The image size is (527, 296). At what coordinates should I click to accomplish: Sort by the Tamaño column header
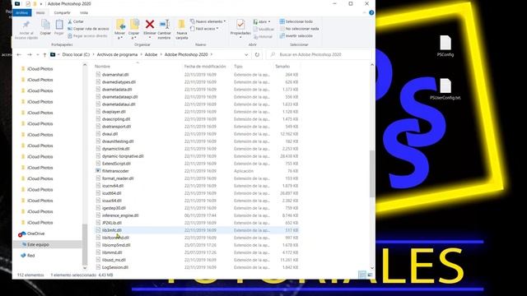click(x=282, y=67)
